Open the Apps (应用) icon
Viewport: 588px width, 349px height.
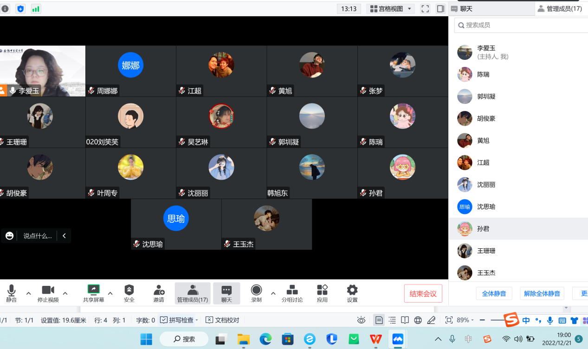coord(322,291)
